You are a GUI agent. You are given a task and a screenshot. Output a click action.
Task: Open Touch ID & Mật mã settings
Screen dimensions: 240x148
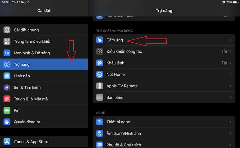tap(44, 99)
